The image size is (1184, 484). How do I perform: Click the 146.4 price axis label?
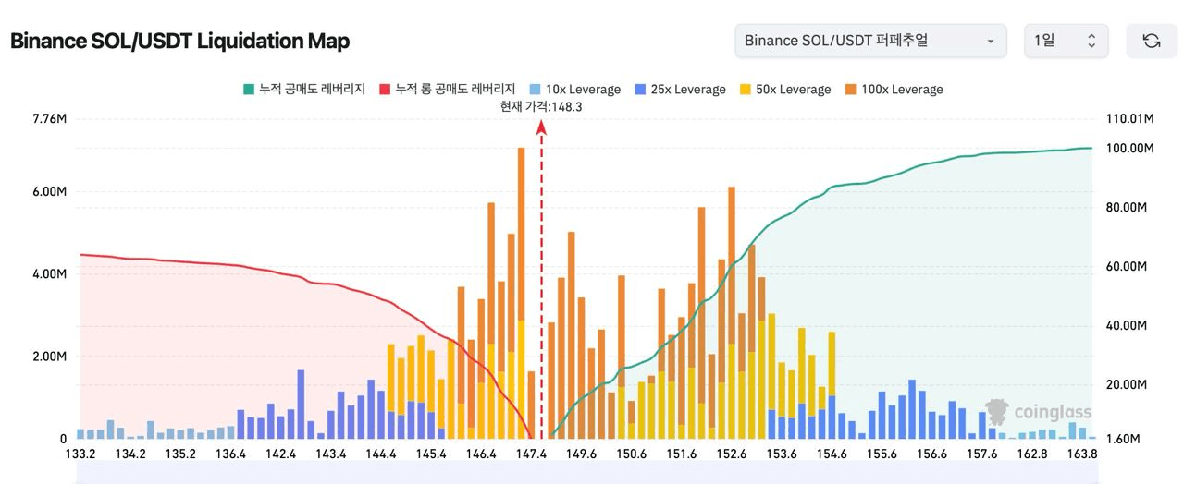click(x=481, y=454)
